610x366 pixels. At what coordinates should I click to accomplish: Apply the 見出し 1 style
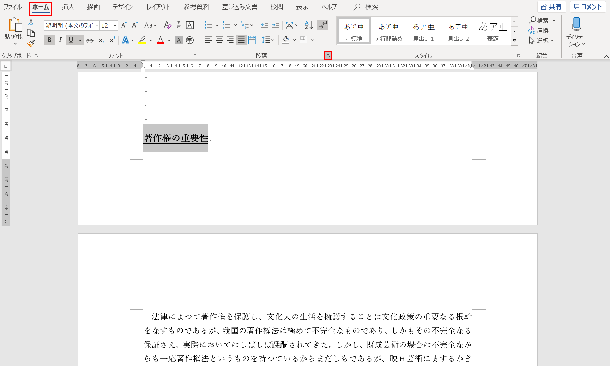pyautogui.click(x=423, y=31)
